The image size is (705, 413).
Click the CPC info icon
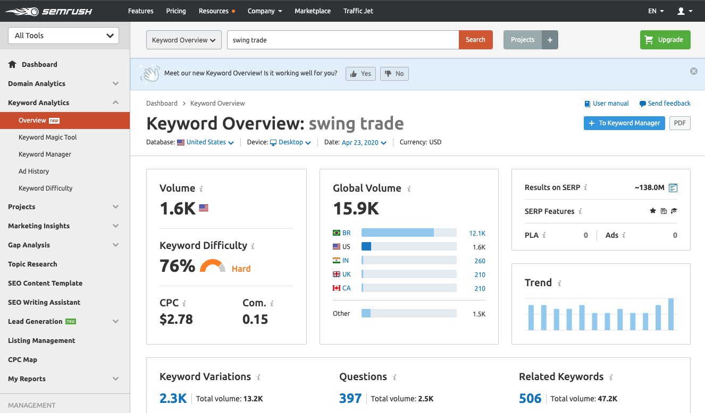(184, 304)
